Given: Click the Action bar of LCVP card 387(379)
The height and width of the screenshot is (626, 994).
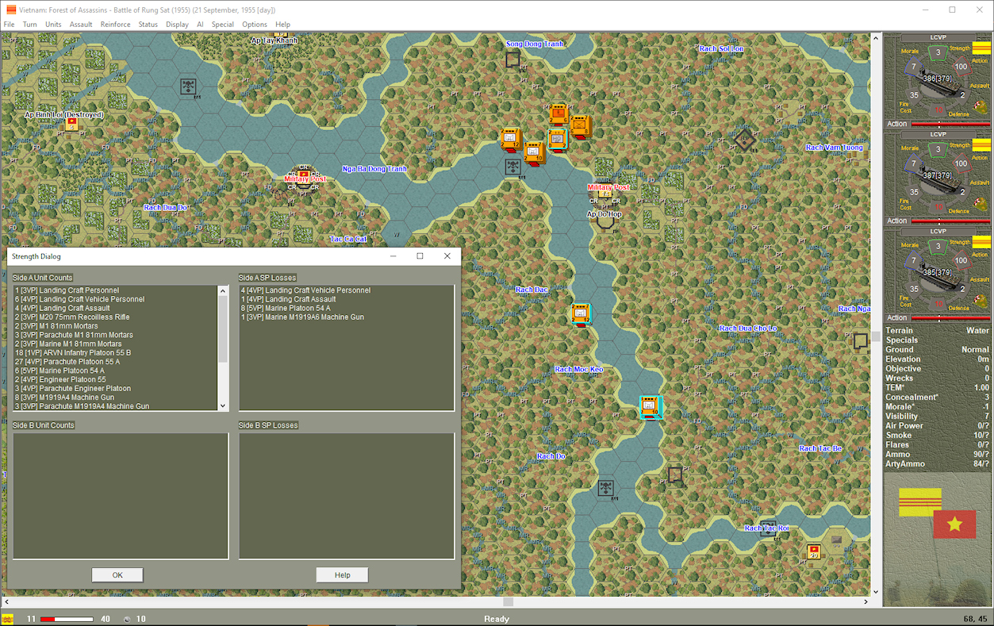Looking at the screenshot, I should point(950,221).
